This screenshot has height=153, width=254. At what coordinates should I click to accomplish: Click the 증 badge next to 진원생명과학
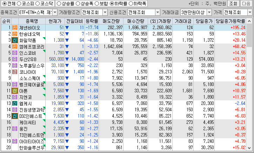click(15, 110)
